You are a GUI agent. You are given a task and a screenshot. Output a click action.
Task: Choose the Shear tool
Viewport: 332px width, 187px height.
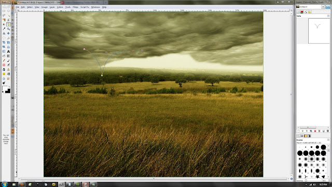pyautogui.click(x=4, y=47)
